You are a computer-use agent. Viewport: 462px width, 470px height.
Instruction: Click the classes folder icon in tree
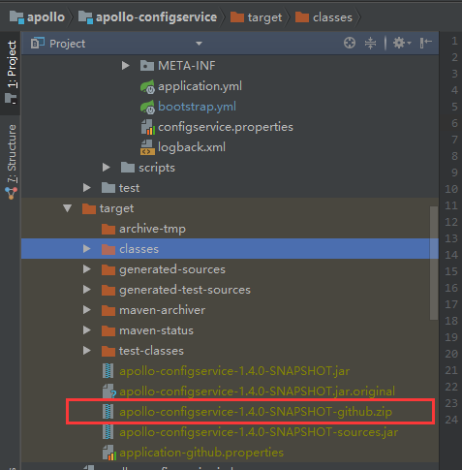(108, 249)
